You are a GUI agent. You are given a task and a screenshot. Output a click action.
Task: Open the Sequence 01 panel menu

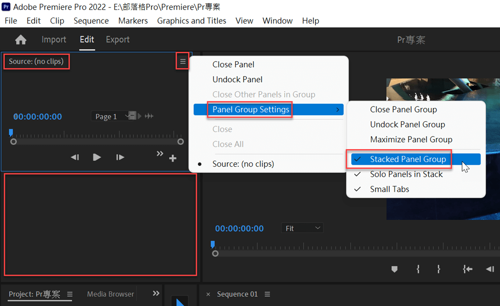click(x=267, y=294)
